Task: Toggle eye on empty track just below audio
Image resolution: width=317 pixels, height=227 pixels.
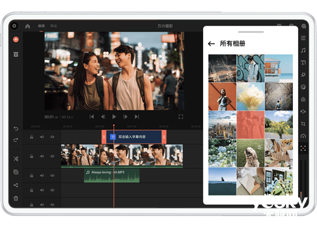Action: 53,190
